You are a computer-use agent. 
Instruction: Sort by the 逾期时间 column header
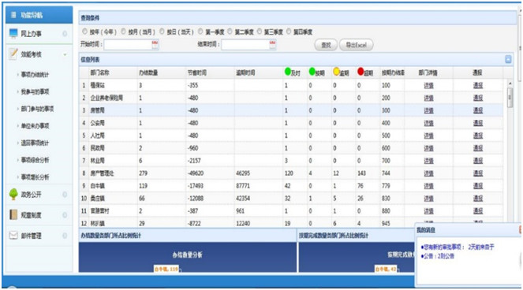pyautogui.click(x=245, y=72)
